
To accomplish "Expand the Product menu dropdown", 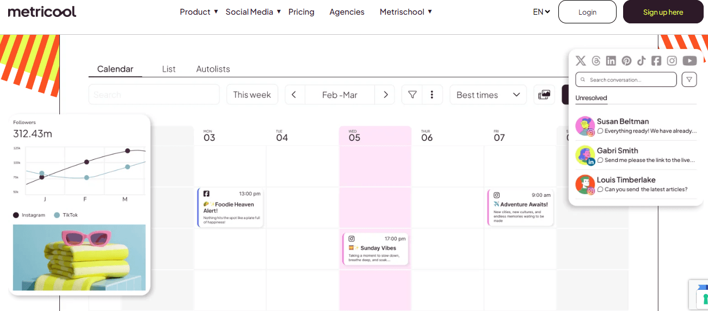I will (199, 11).
